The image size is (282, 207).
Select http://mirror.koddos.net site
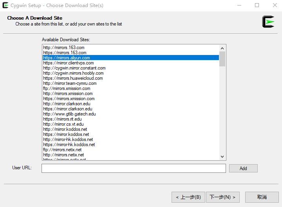pos(131,129)
